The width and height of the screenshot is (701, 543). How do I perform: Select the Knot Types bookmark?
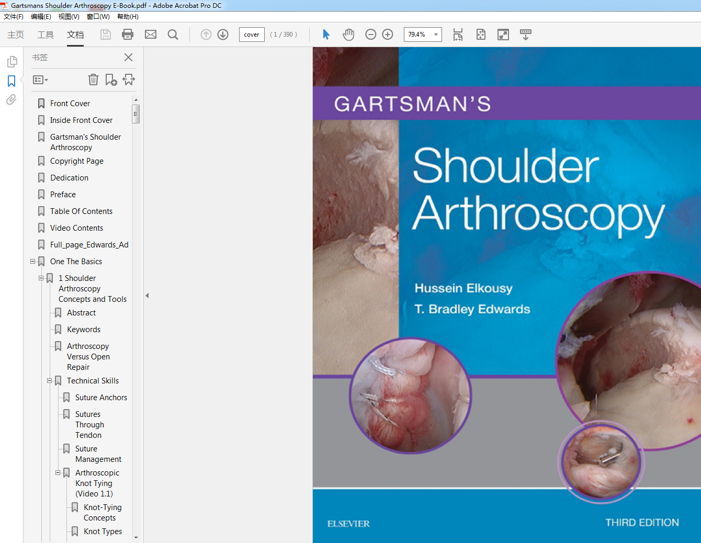pyautogui.click(x=103, y=531)
